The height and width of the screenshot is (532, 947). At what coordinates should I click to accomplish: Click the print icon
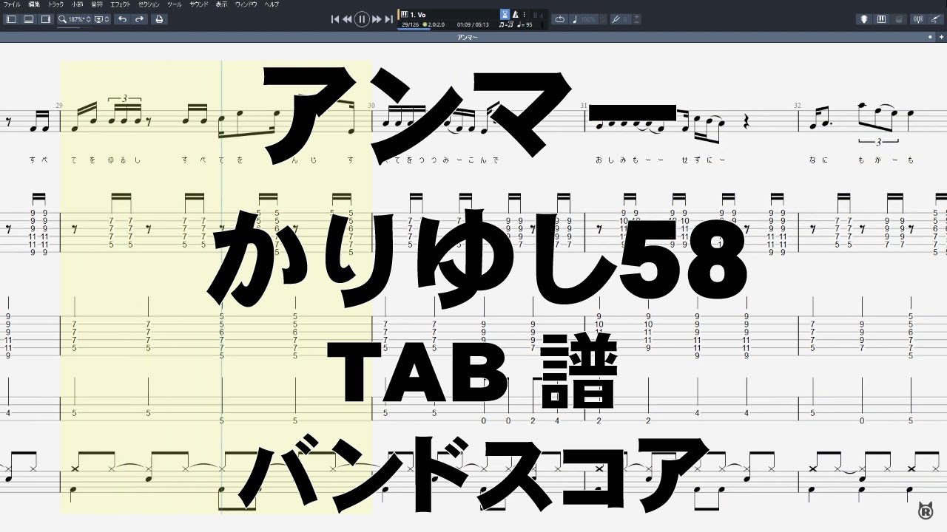pos(159,19)
